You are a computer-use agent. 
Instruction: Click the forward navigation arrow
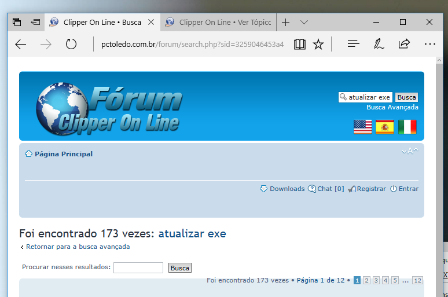pyautogui.click(x=46, y=45)
